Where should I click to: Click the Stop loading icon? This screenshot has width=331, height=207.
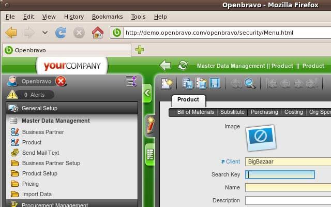[79, 33]
